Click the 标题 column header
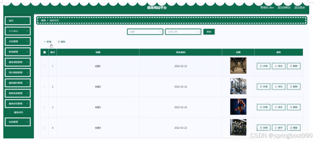 (98, 52)
